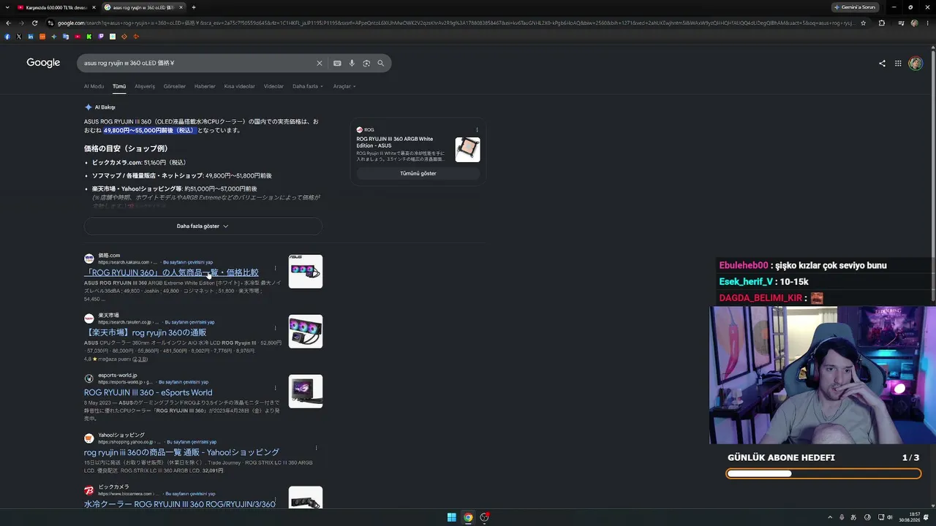
Task: Open Facebook bookmark in bookmarks bar
Action: coord(7,37)
